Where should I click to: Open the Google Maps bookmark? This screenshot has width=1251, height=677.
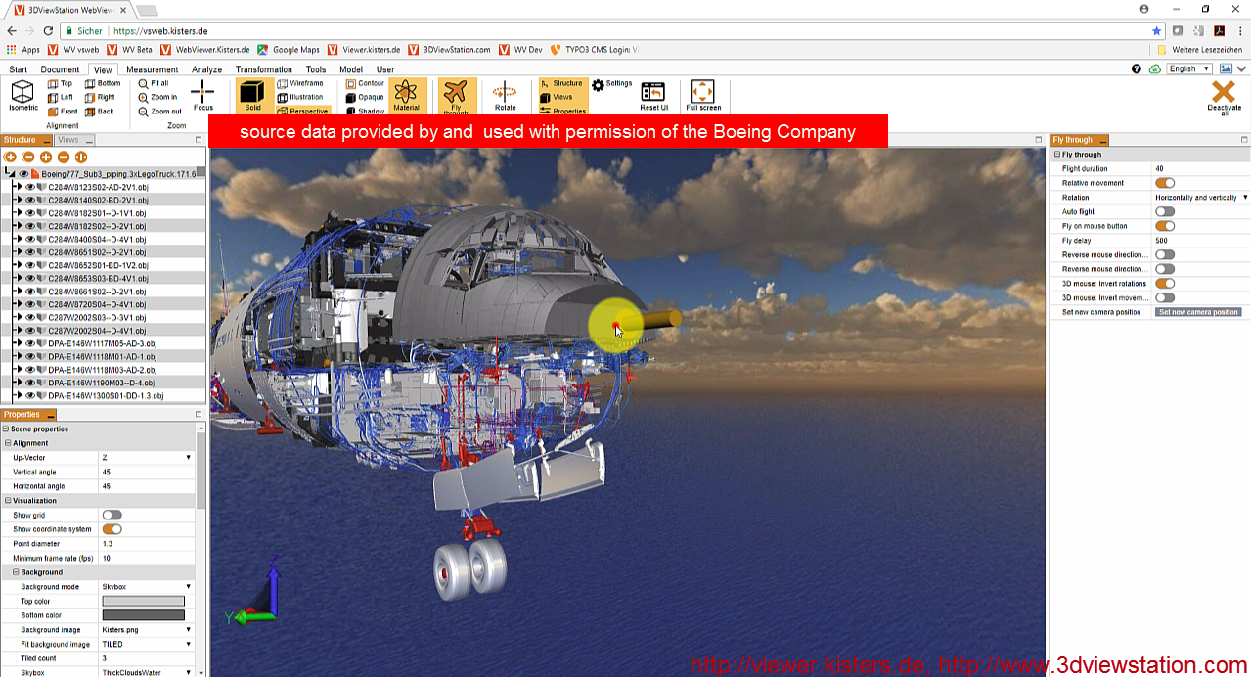(x=289, y=49)
